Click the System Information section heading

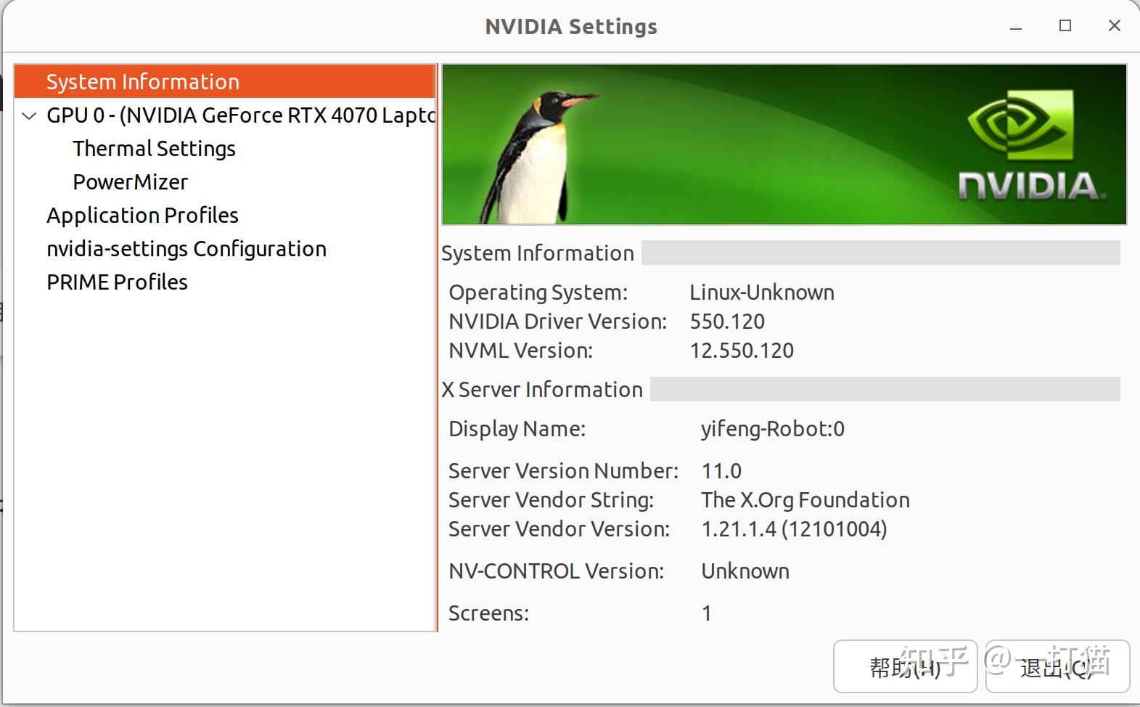[538, 253]
